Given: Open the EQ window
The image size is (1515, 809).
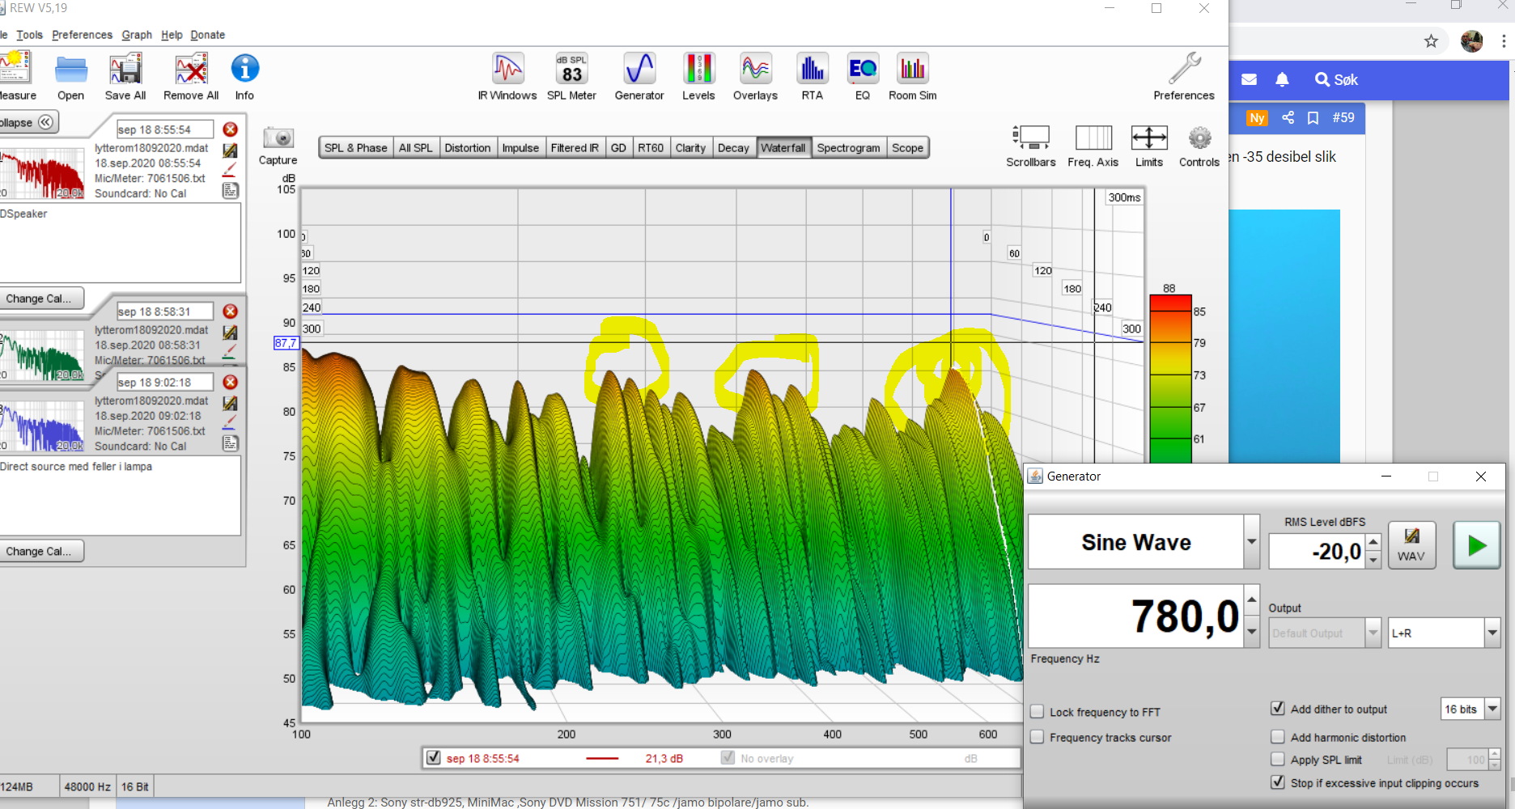Looking at the screenshot, I should coord(863,77).
